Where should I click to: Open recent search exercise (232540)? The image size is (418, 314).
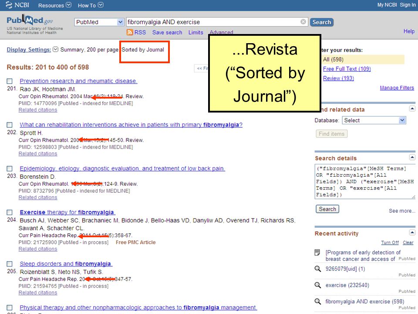(347, 285)
